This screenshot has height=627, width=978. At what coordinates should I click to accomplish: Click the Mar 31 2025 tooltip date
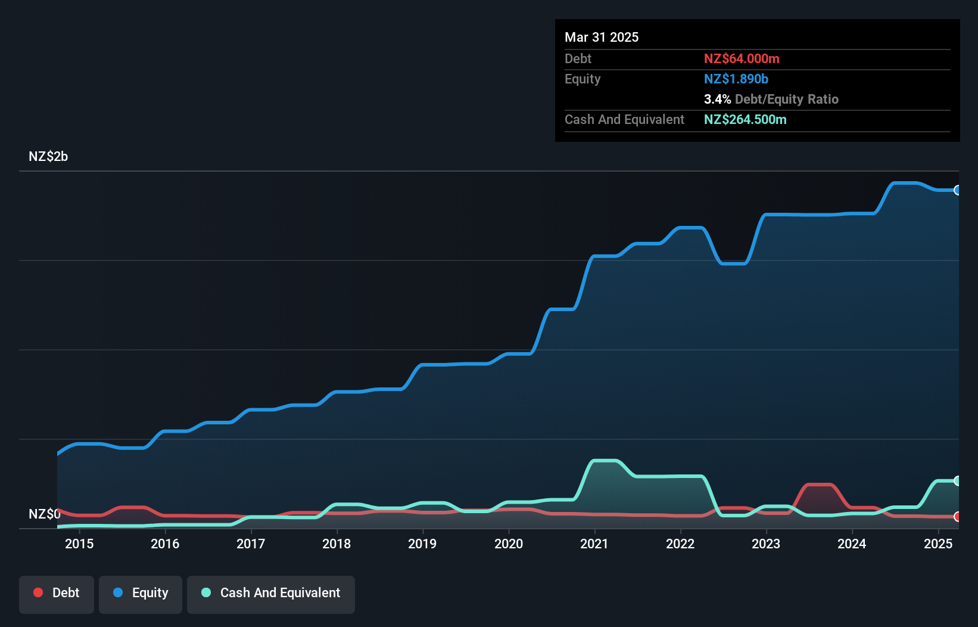[602, 38]
